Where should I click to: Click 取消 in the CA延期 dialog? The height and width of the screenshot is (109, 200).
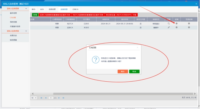click(x=134, y=72)
